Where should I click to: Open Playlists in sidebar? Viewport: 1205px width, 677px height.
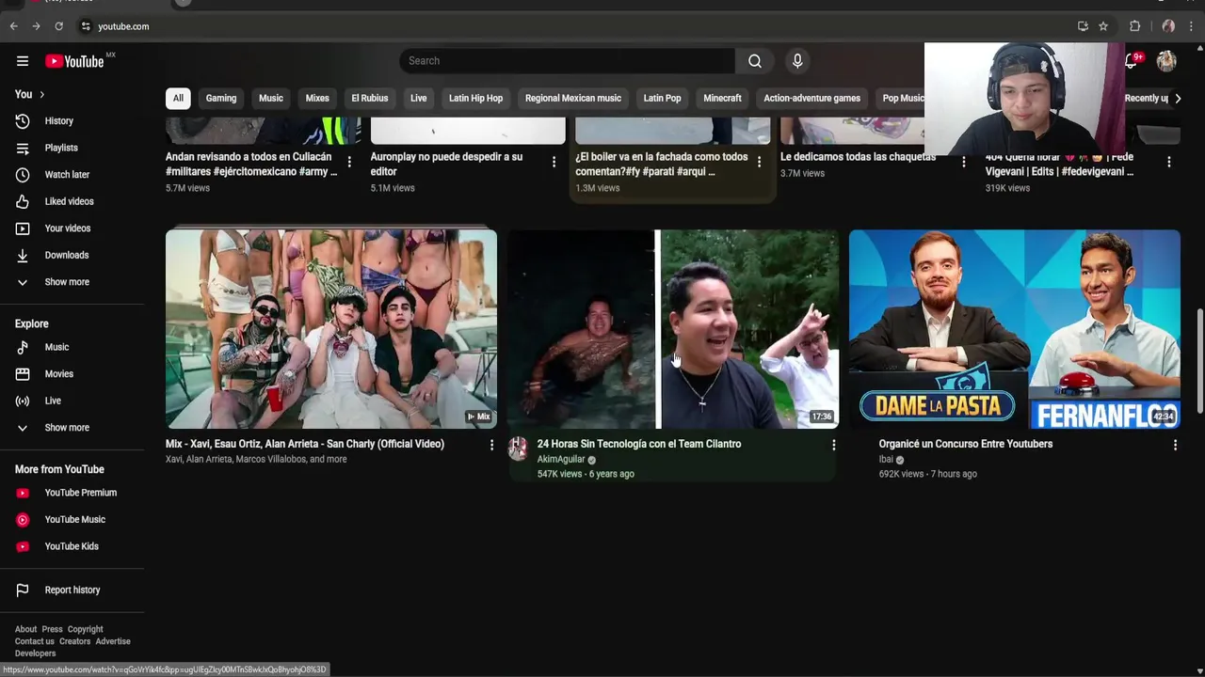[x=72, y=148]
